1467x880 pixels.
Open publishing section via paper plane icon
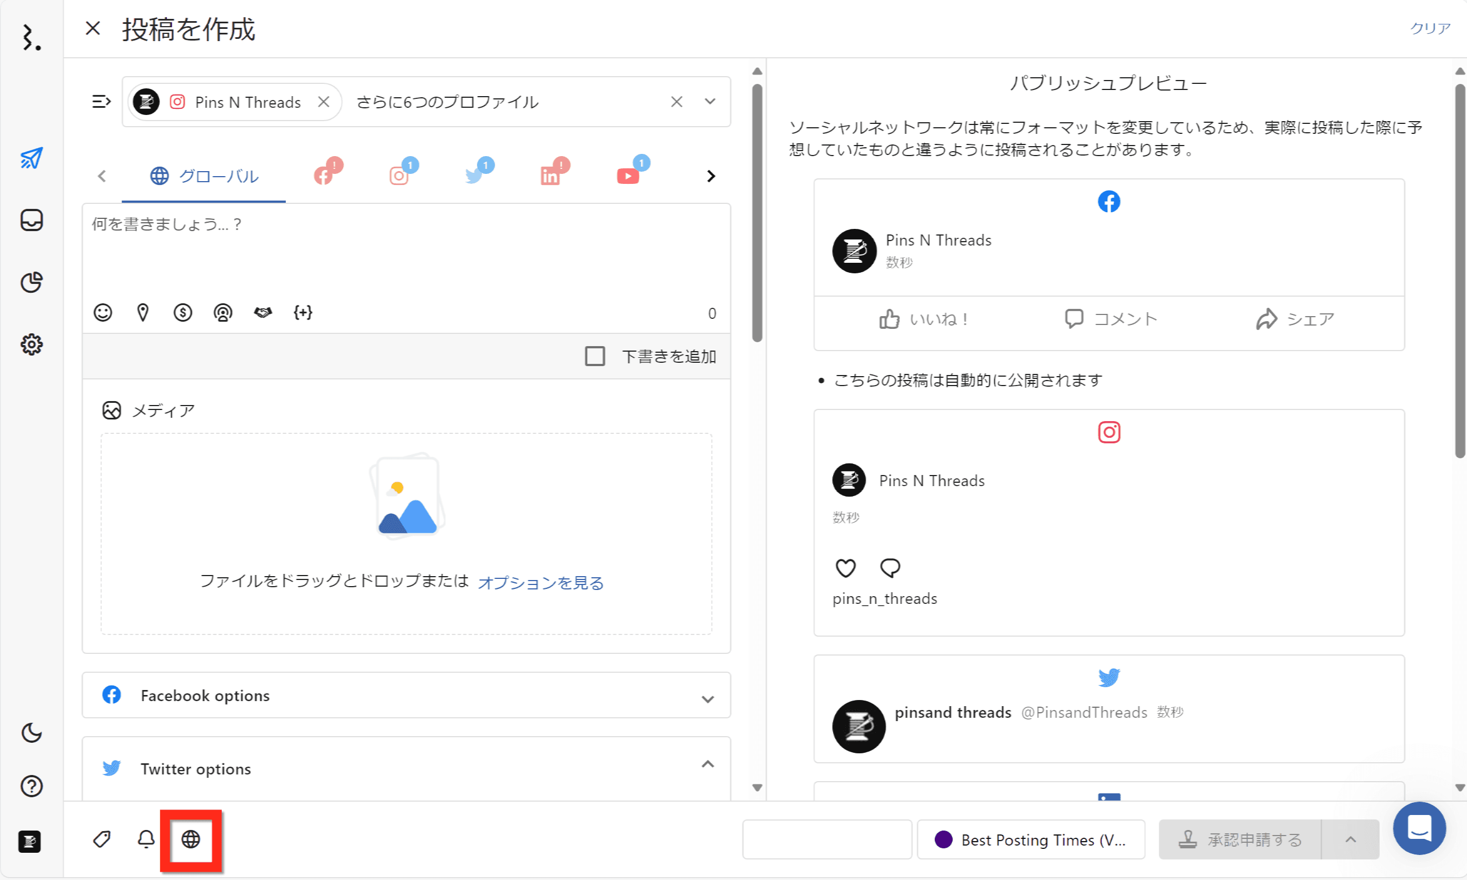[32, 158]
